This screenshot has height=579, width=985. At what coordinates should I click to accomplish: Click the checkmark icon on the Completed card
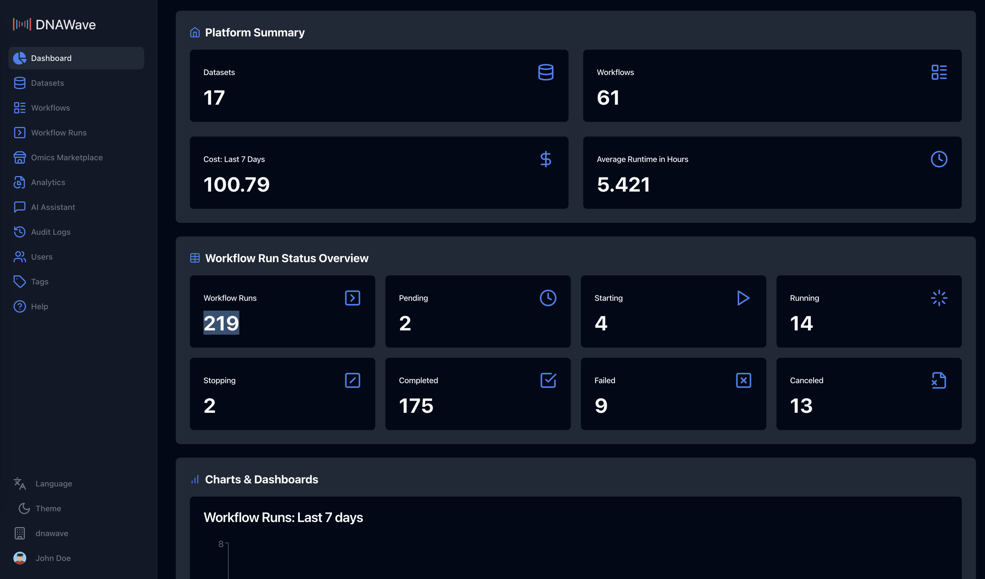[548, 380]
